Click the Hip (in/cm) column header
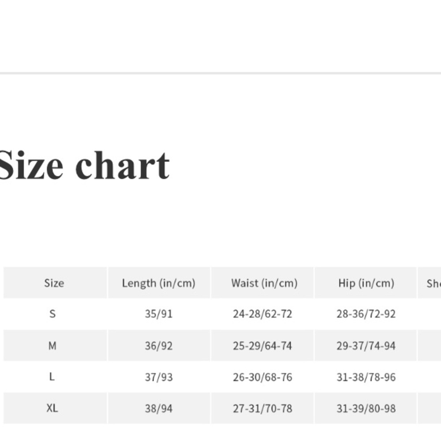The height and width of the screenshot is (441, 441). tap(366, 283)
